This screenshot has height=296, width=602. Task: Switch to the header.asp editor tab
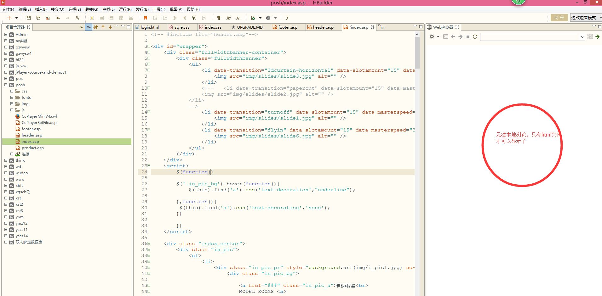coord(323,27)
